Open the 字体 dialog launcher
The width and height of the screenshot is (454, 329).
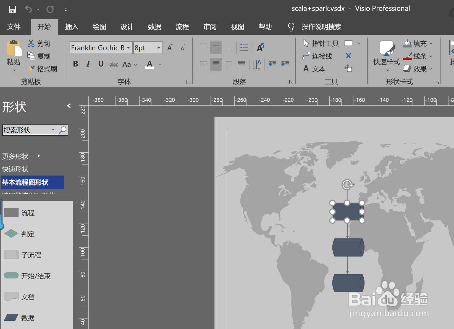[x=188, y=82]
